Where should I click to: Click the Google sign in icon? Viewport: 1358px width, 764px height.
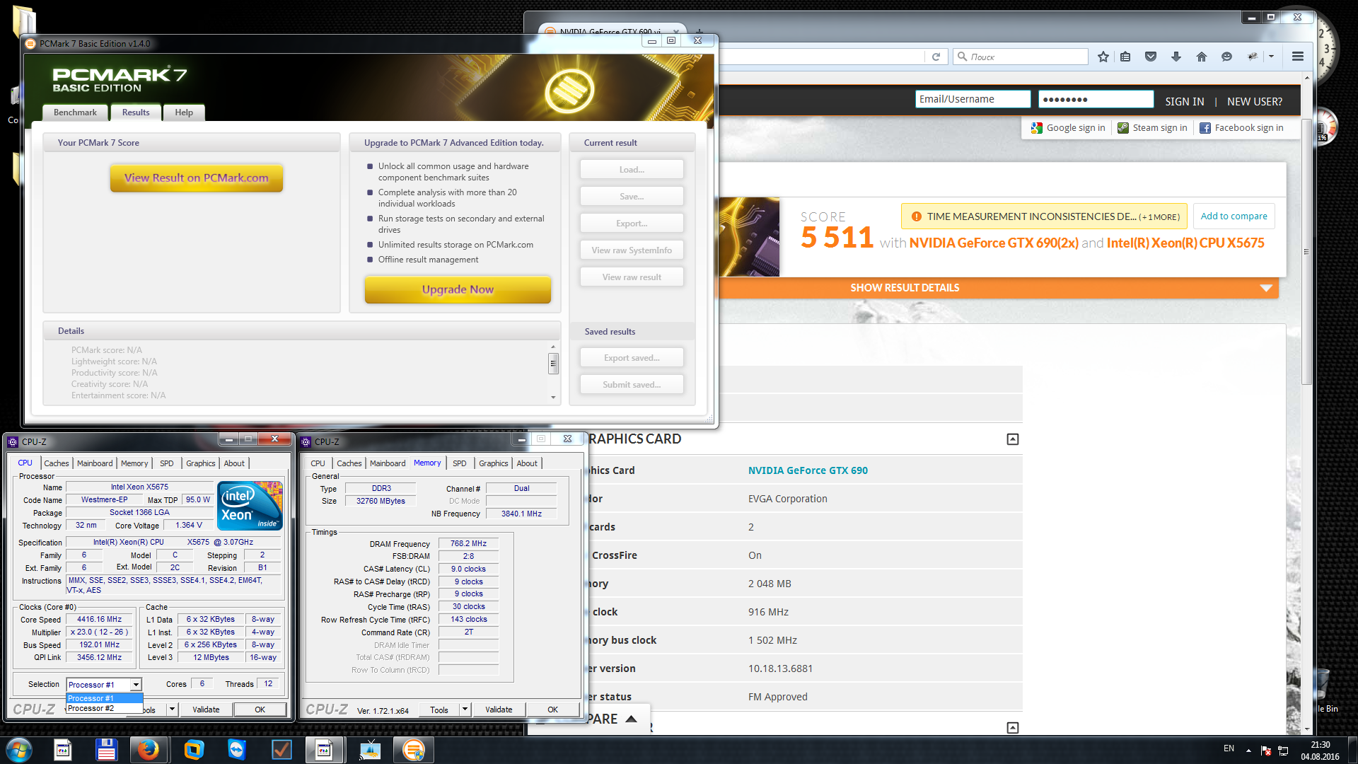pyautogui.click(x=1037, y=128)
